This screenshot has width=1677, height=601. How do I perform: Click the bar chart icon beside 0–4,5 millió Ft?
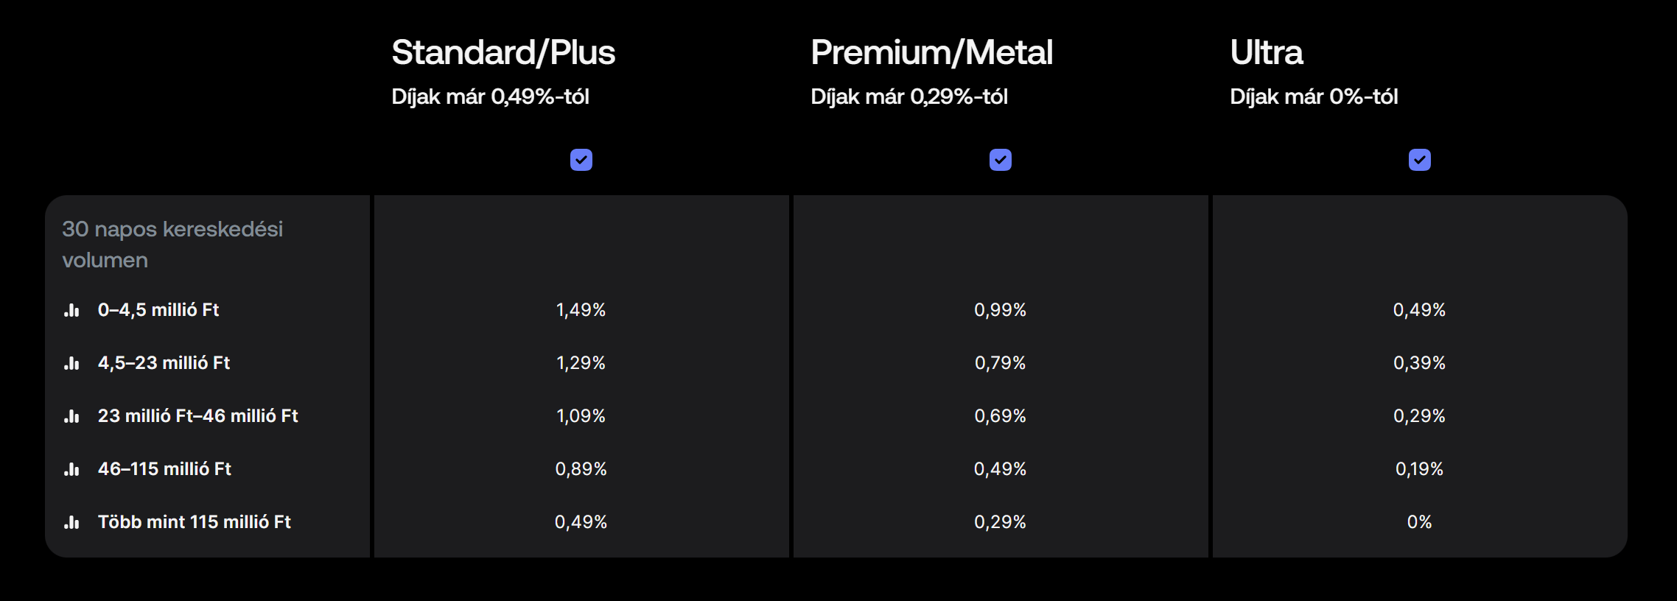tap(71, 310)
